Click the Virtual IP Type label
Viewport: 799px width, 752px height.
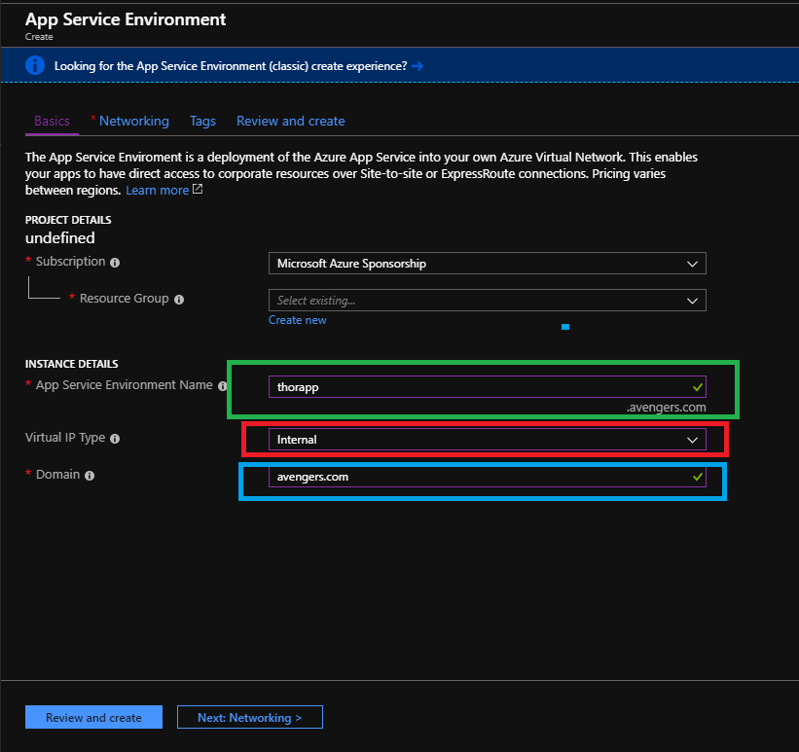pyautogui.click(x=65, y=438)
